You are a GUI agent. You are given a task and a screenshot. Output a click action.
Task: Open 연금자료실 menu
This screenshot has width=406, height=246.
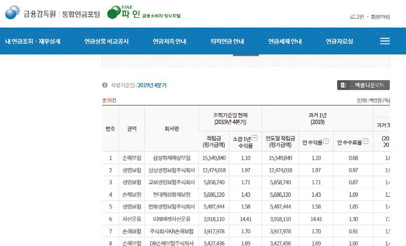[339, 42]
